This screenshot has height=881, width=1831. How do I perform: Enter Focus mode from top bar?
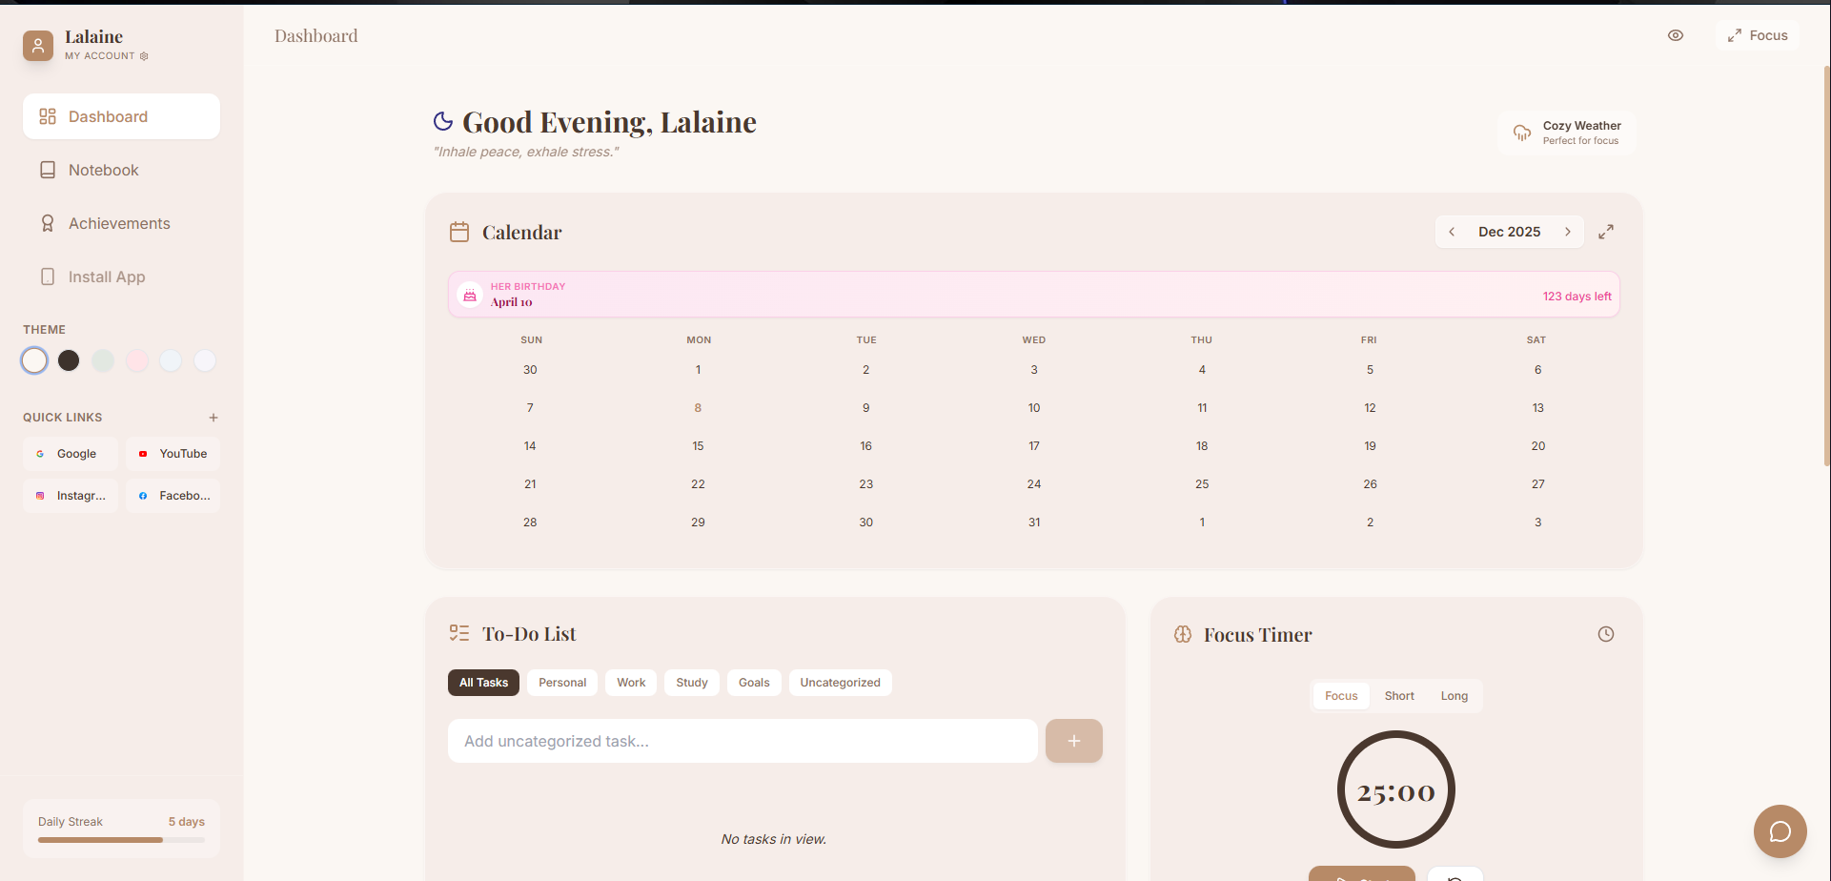[x=1758, y=36]
